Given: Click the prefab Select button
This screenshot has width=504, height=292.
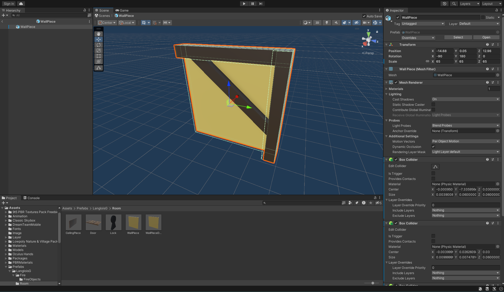Looking at the screenshot, I should coord(458,37).
